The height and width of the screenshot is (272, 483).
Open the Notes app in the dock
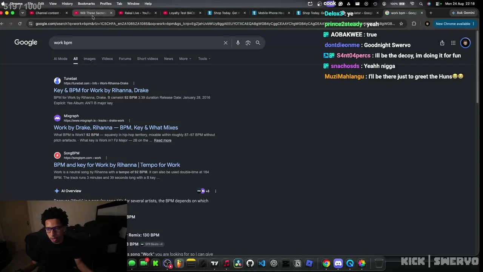(191, 263)
